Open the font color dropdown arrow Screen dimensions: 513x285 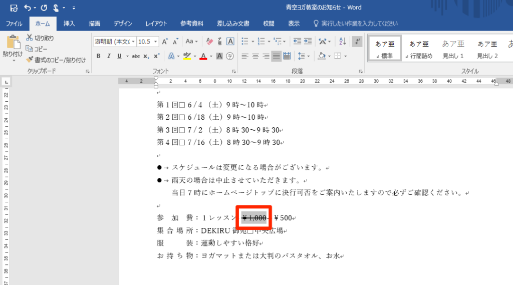click(211, 56)
